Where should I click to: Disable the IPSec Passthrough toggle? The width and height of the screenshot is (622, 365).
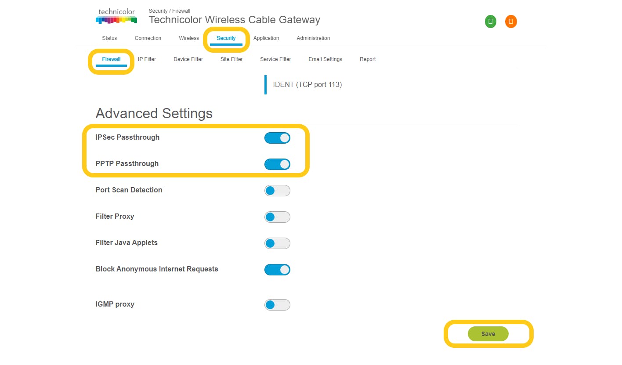(277, 138)
